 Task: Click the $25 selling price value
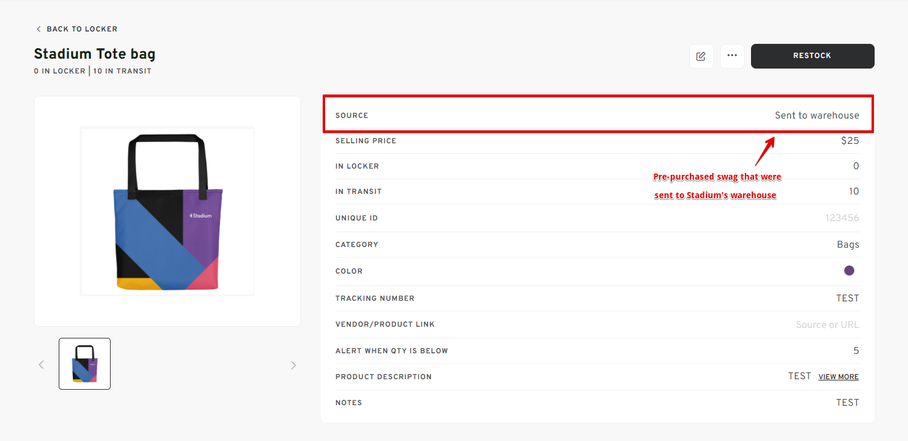pos(850,141)
